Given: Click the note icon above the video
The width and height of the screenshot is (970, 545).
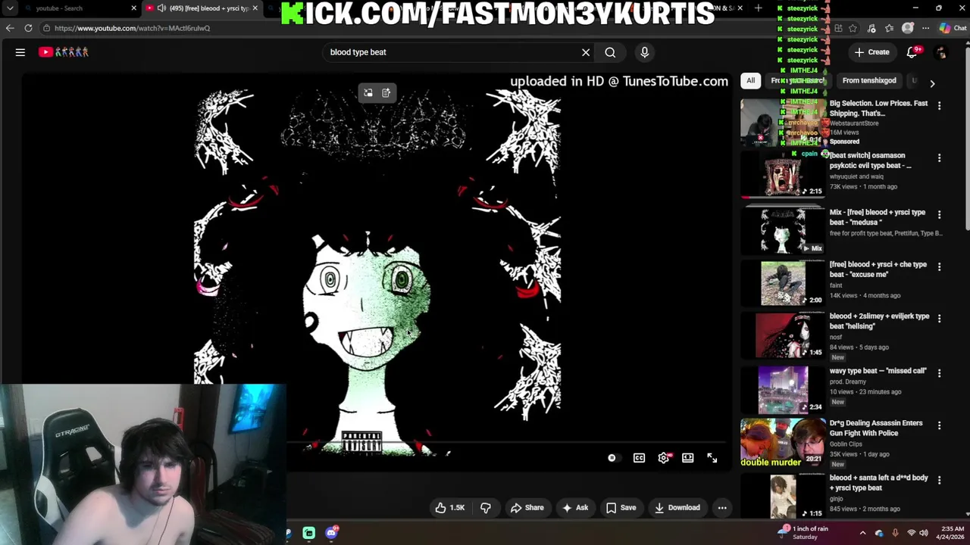Looking at the screenshot, I should (386, 92).
